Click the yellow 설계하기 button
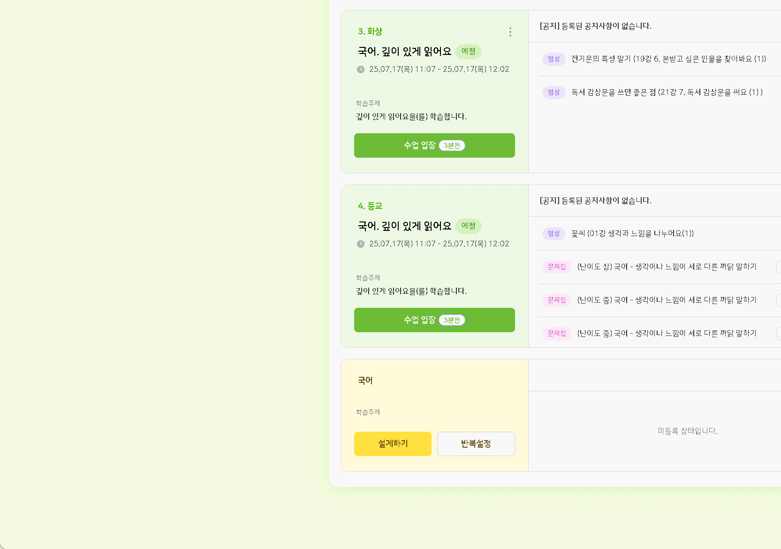This screenshot has height=549, width=781. tap(393, 444)
